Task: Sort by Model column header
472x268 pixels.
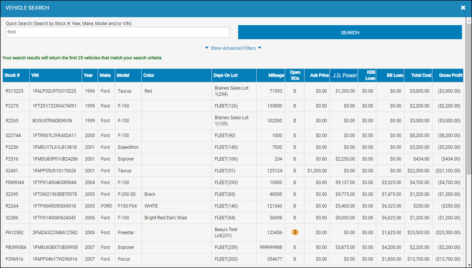Action: 128,75
